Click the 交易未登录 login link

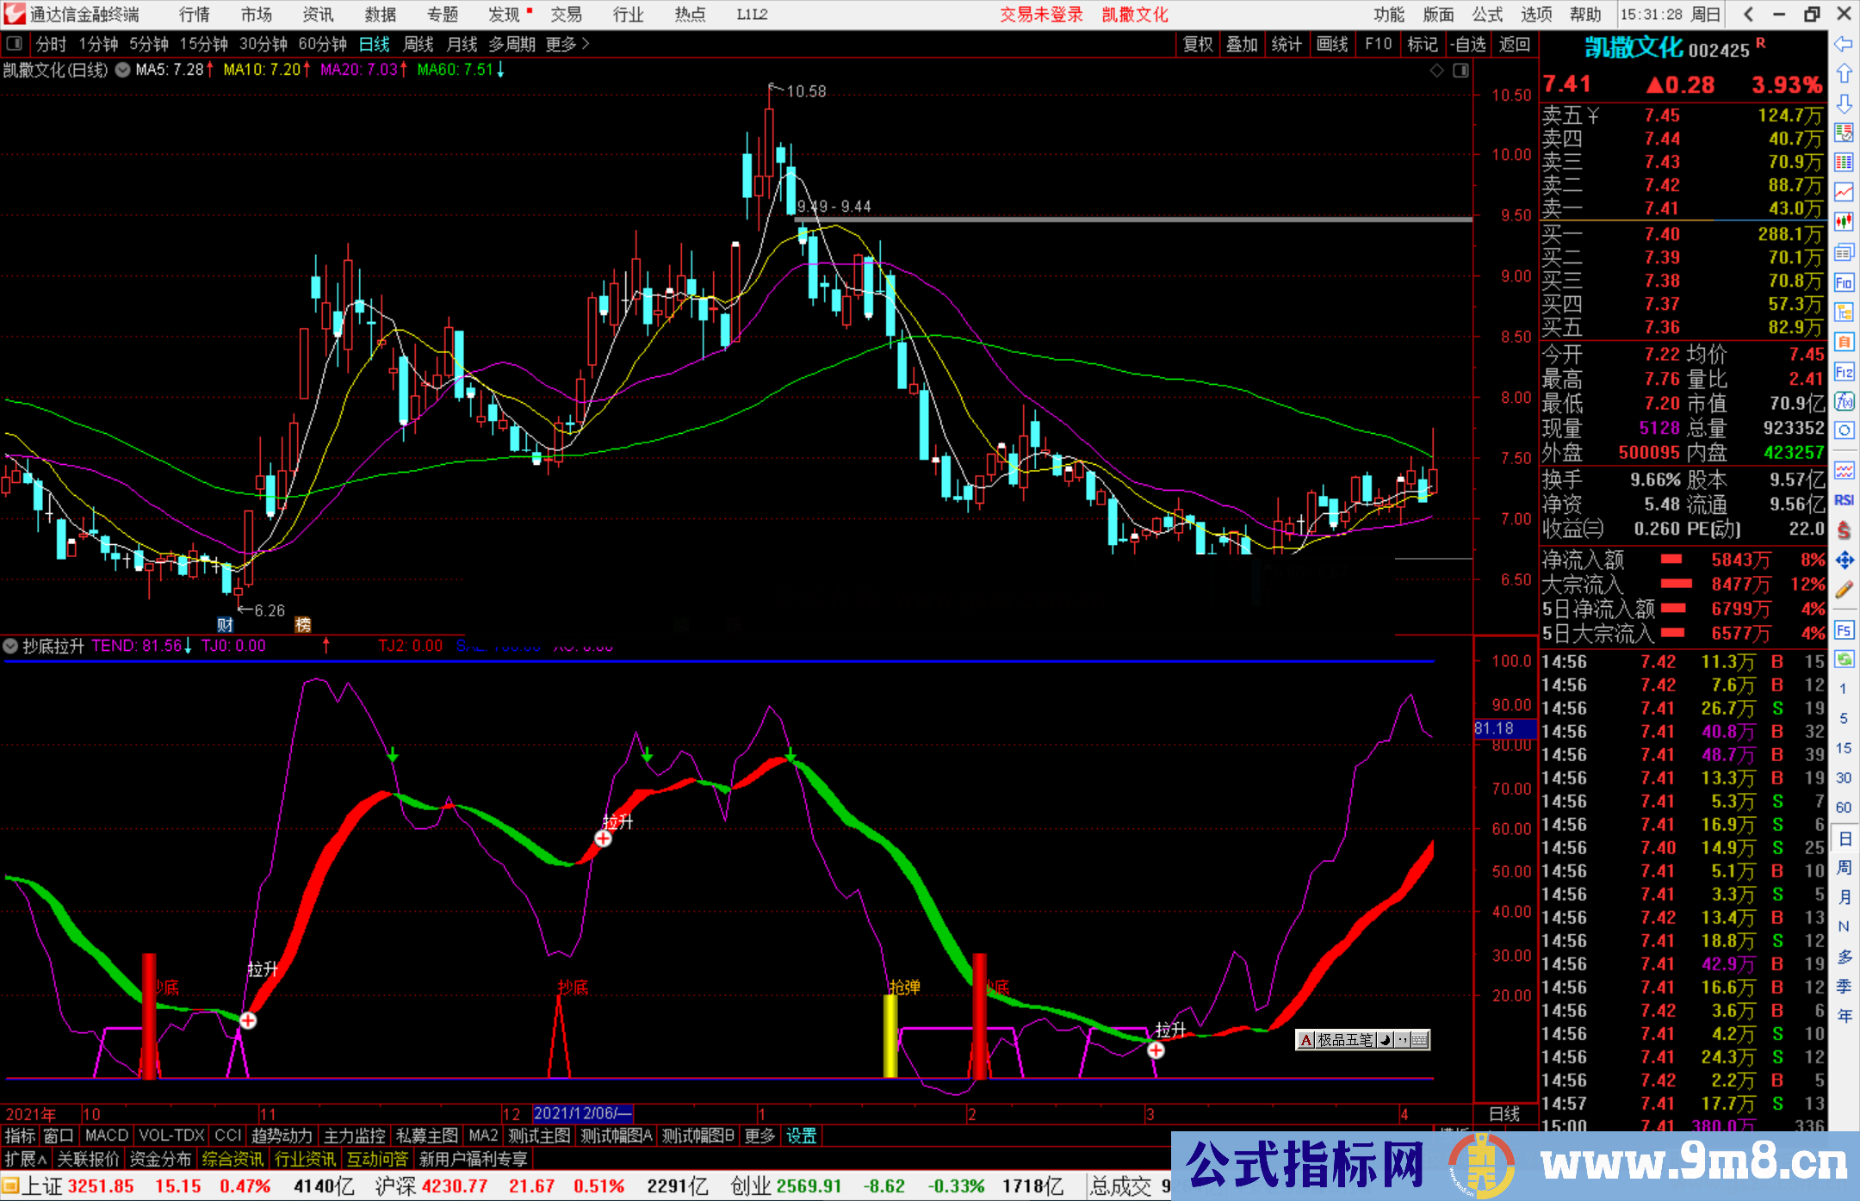pos(1040,14)
